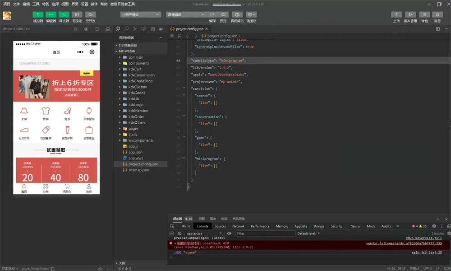Start Real Device Debugging (真机调试)
This screenshot has width=451, height=271.
point(237,15)
